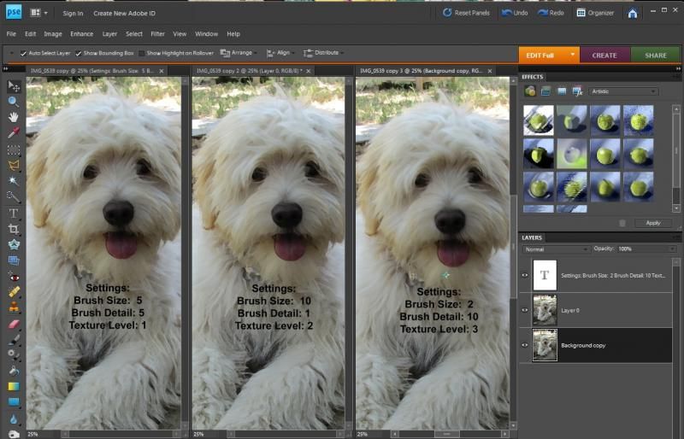Select the Eraser tool
Viewport: 684px width, 439px height.
14,325
